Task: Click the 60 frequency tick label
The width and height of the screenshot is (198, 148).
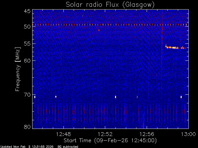Action: pos(27,60)
